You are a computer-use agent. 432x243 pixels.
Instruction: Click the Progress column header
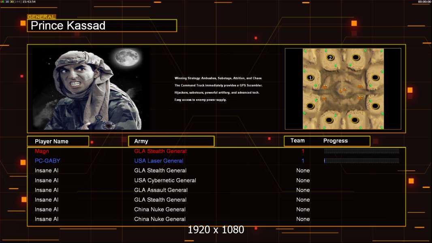coord(335,141)
